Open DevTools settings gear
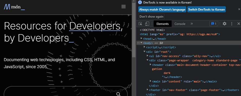The image size is (241, 96). tap(225, 24)
